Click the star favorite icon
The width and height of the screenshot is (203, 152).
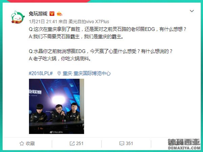[22, 144]
